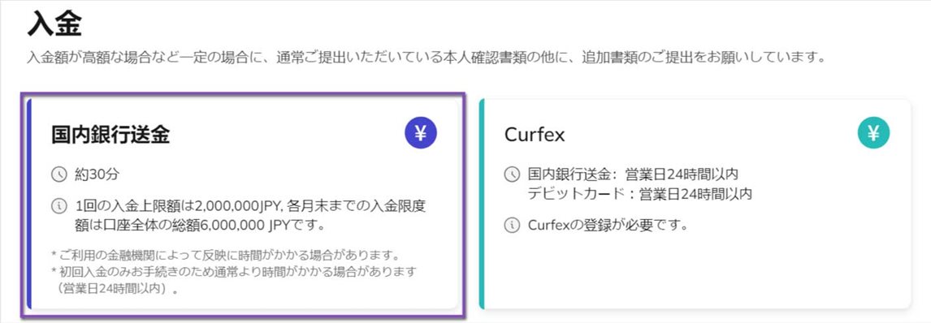Click the 入金 page heading
Screen dimensions: 931x323
[x=54, y=27]
